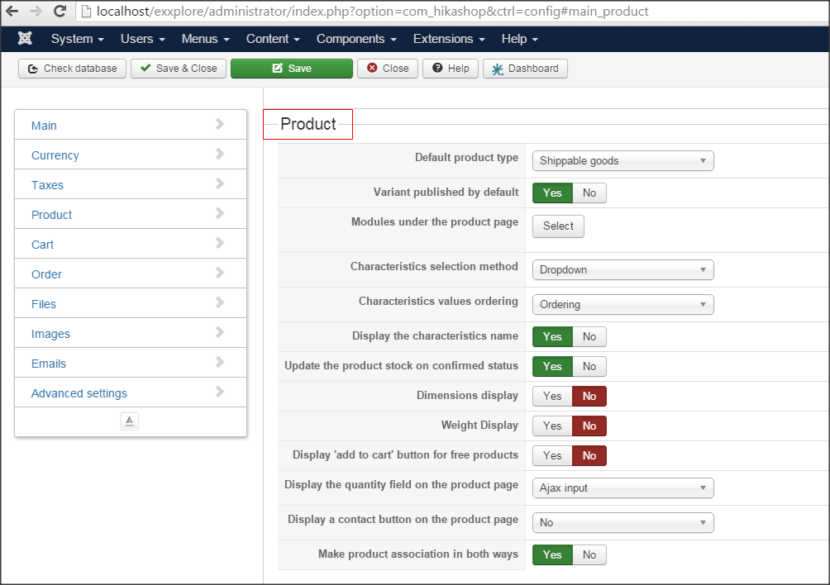
Task: Click the chevron next to Images
Action: coord(220,332)
